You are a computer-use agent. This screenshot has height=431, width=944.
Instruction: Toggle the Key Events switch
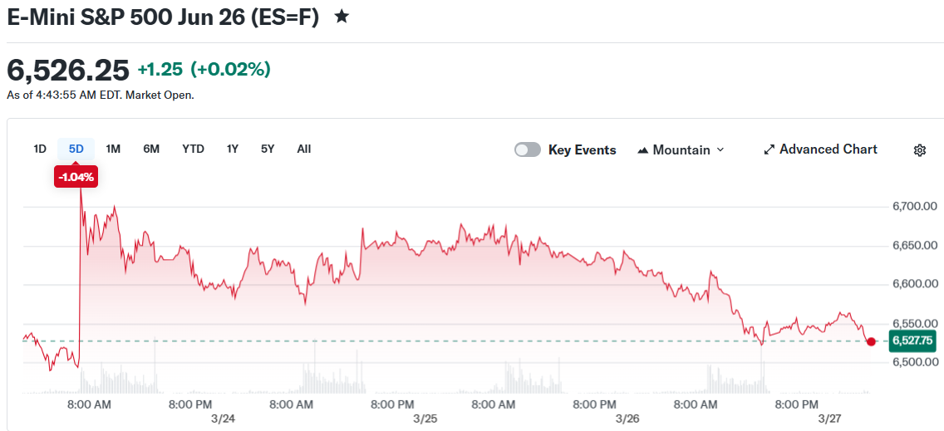pos(527,150)
